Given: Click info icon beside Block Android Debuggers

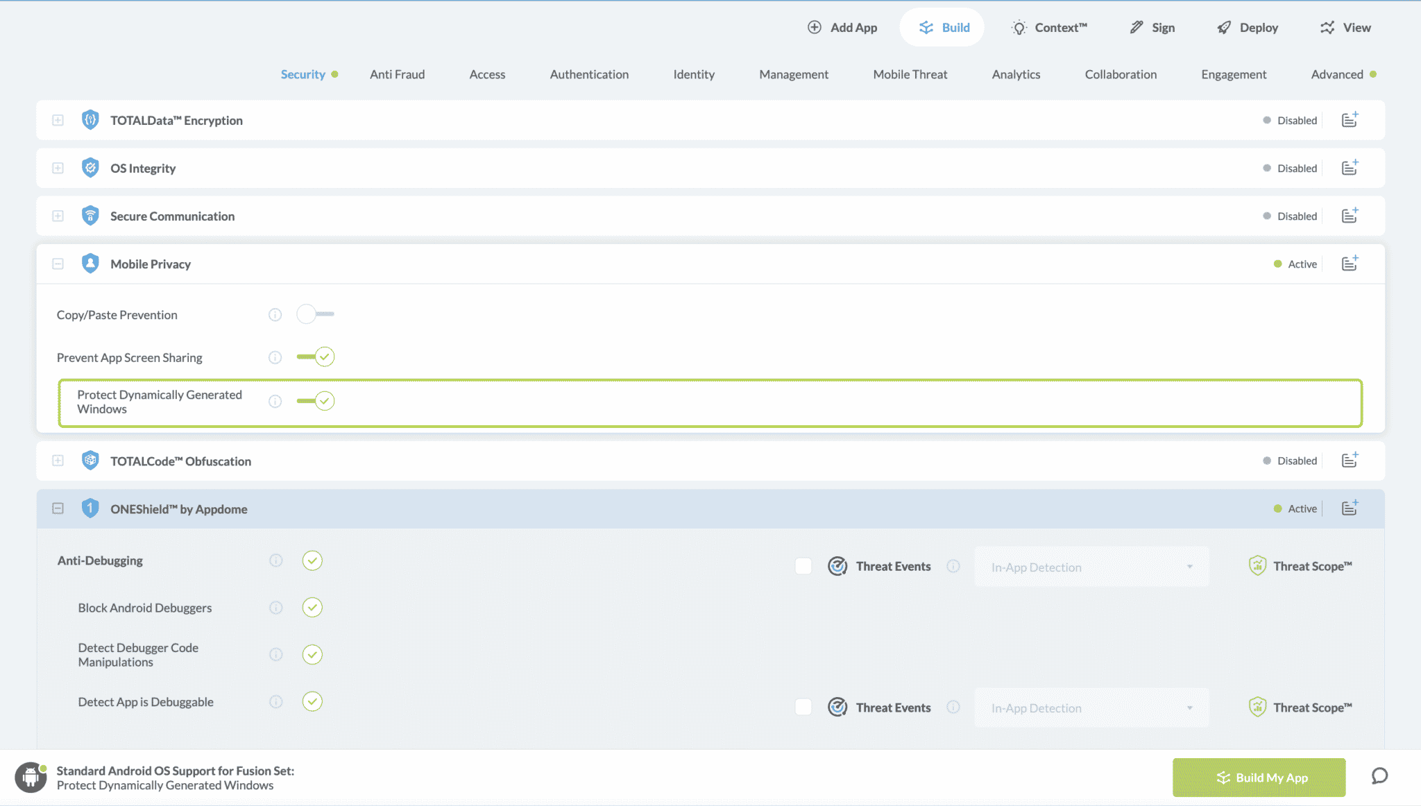Looking at the screenshot, I should (276, 608).
